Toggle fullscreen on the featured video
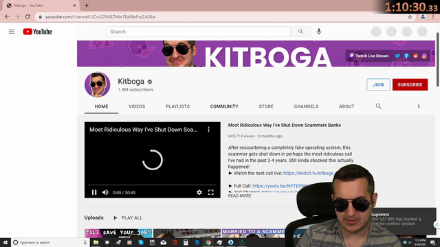Screen dimensions: 440x247 (211, 192)
